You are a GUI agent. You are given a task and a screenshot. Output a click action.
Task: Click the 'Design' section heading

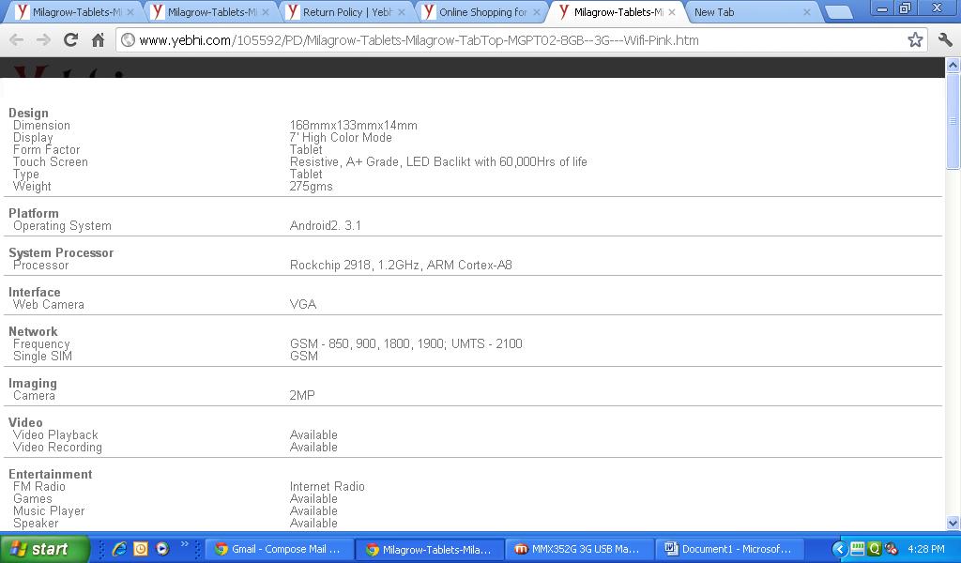click(28, 114)
